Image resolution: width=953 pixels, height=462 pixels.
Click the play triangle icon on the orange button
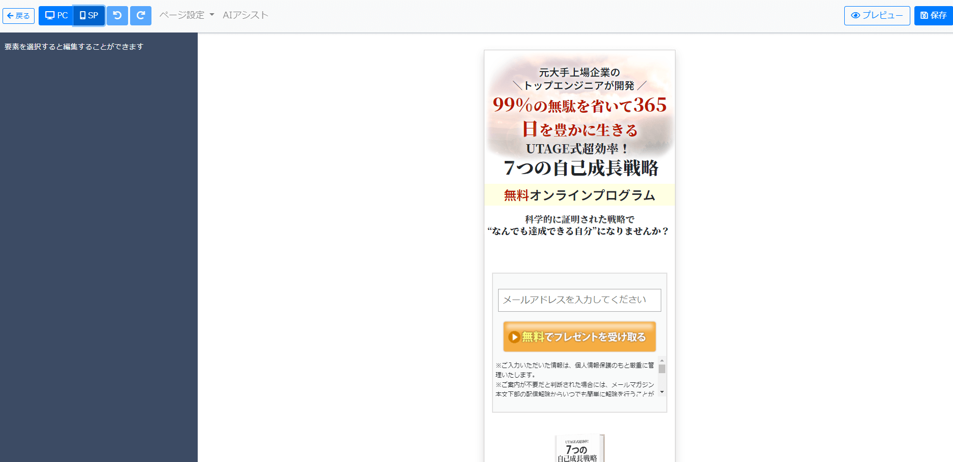[x=513, y=337]
